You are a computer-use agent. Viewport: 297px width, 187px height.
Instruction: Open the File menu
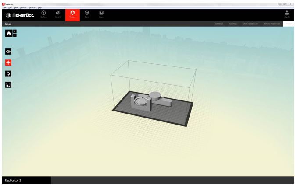click(4, 7)
